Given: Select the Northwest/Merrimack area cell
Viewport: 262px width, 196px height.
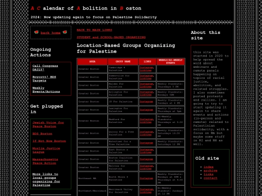Looking at the screenshot, I should (x=92, y=191).
